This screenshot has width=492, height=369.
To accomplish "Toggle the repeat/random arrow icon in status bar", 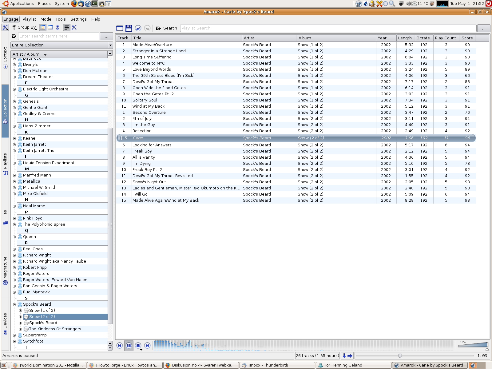I will [350, 356].
